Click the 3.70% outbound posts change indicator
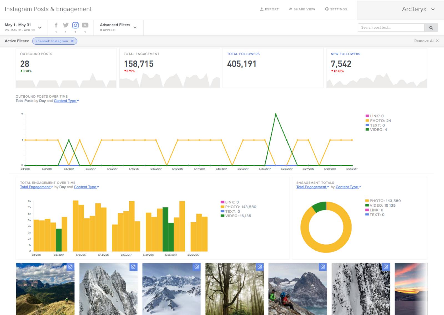This screenshot has width=444, height=315. click(26, 71)
